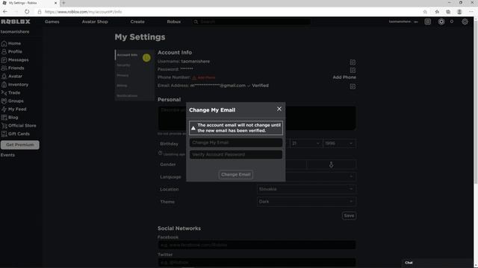Click the Change Email button
Image resolution: width=478 pixels, height=268 pixels.
coord(236,174)
